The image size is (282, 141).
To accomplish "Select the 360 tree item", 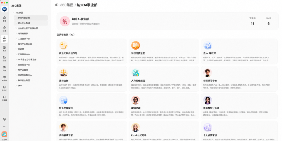I will (x=31, y=86).
